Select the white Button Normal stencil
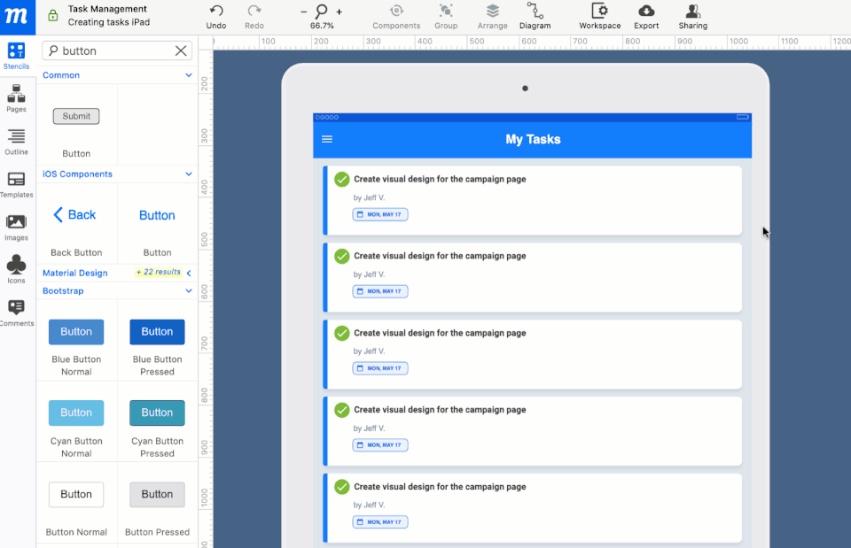 pos(76,494)
